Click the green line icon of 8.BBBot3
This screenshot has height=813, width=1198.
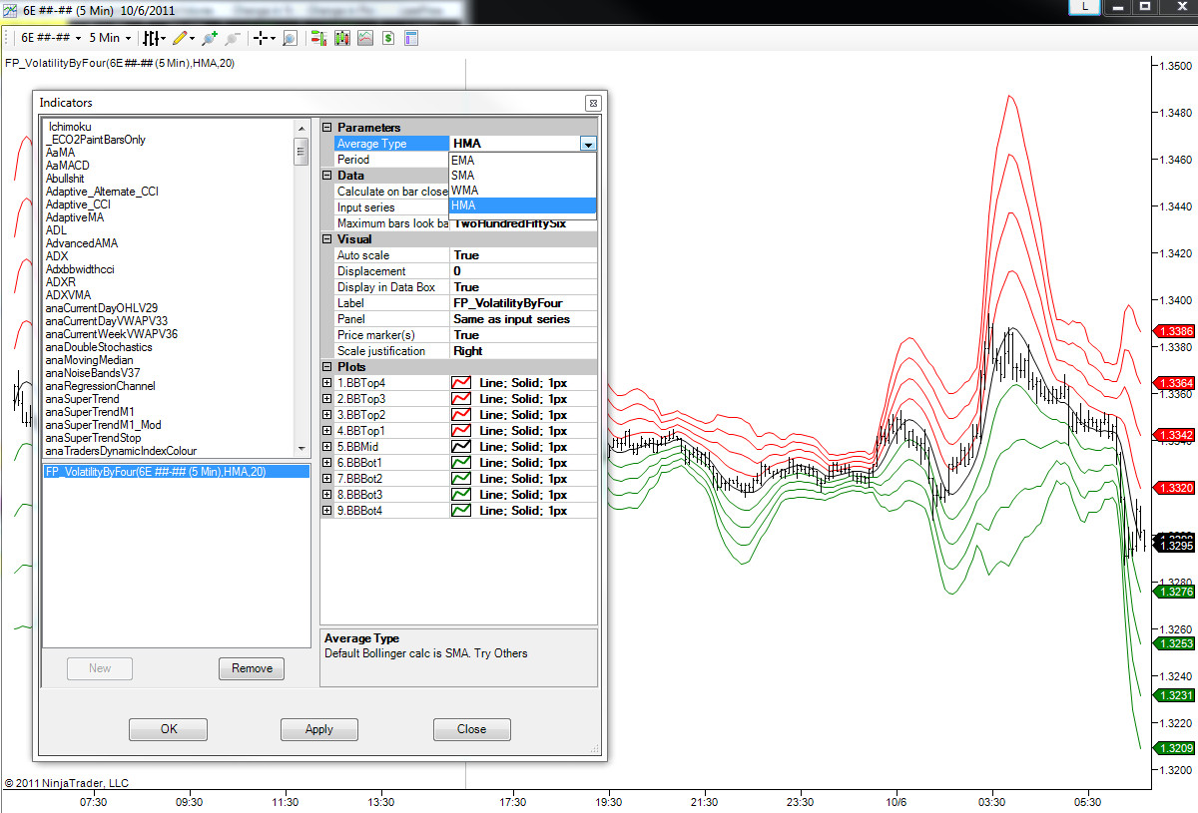coord(462,495)
